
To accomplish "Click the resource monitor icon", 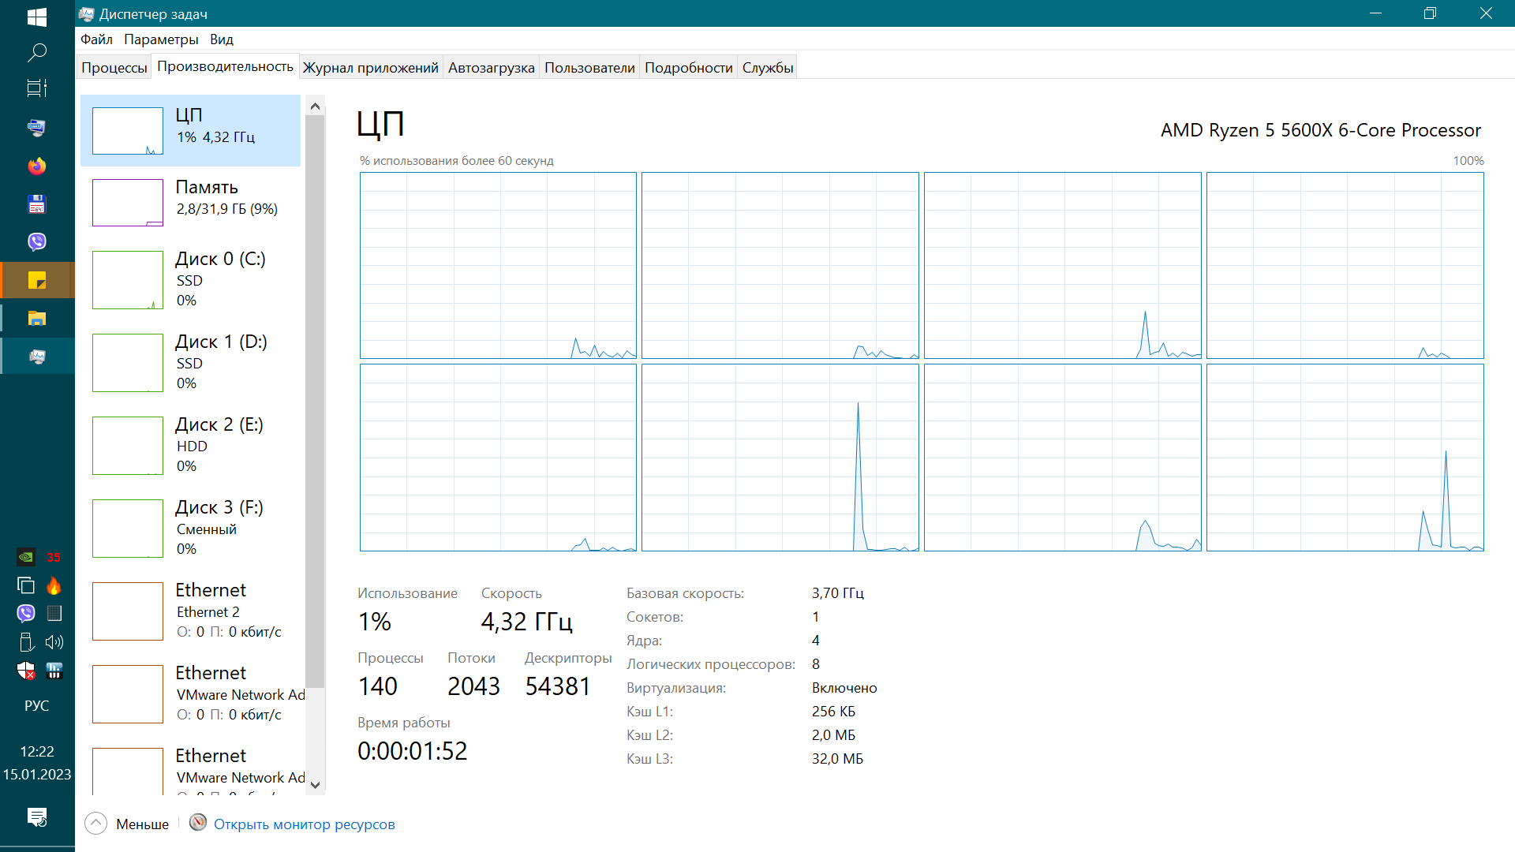I will pyautogui.click(x=198, y=823).
